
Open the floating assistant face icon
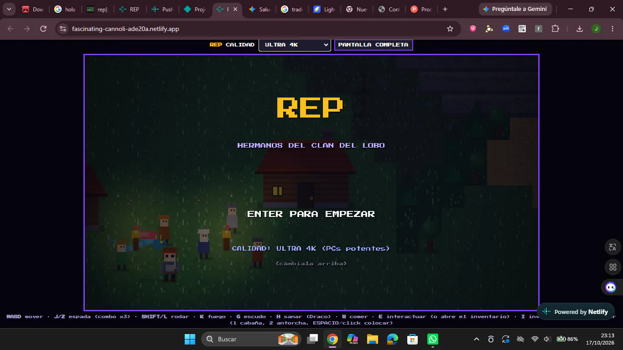click(611, 287)
